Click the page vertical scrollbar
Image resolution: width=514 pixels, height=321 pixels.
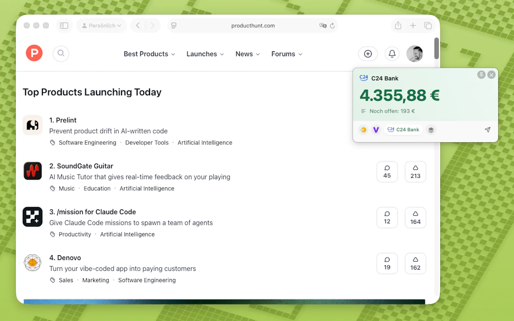point(436,48)
